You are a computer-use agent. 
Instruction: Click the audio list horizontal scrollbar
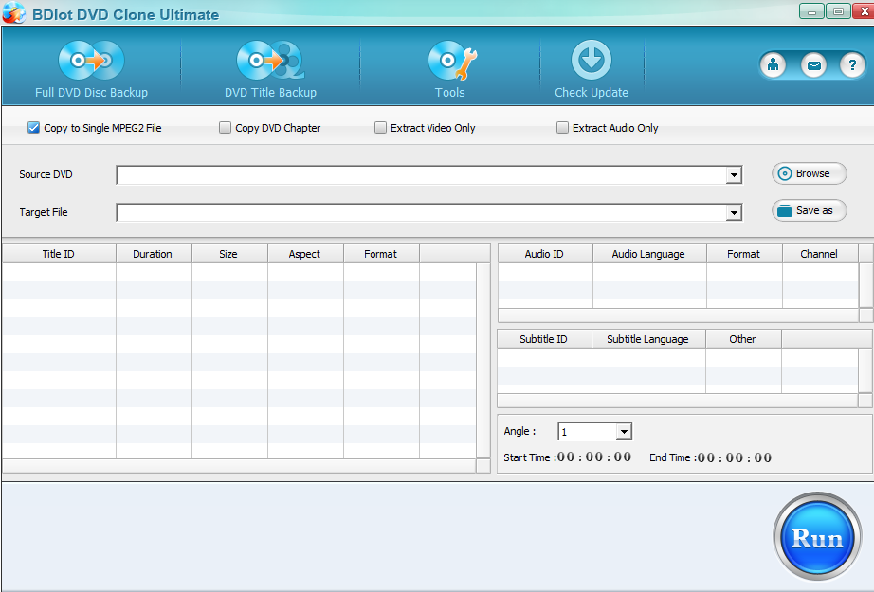679,315
